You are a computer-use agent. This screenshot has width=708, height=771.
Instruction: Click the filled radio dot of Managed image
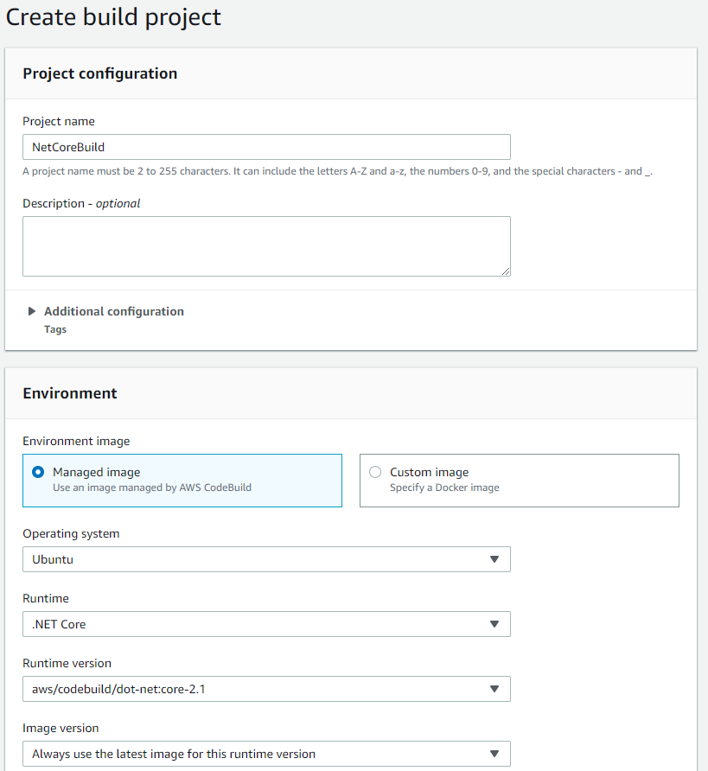[x=35, y=472]
